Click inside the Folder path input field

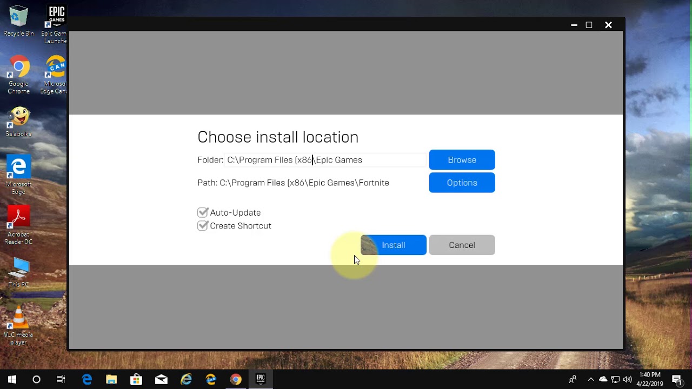(x=325, y=160)
